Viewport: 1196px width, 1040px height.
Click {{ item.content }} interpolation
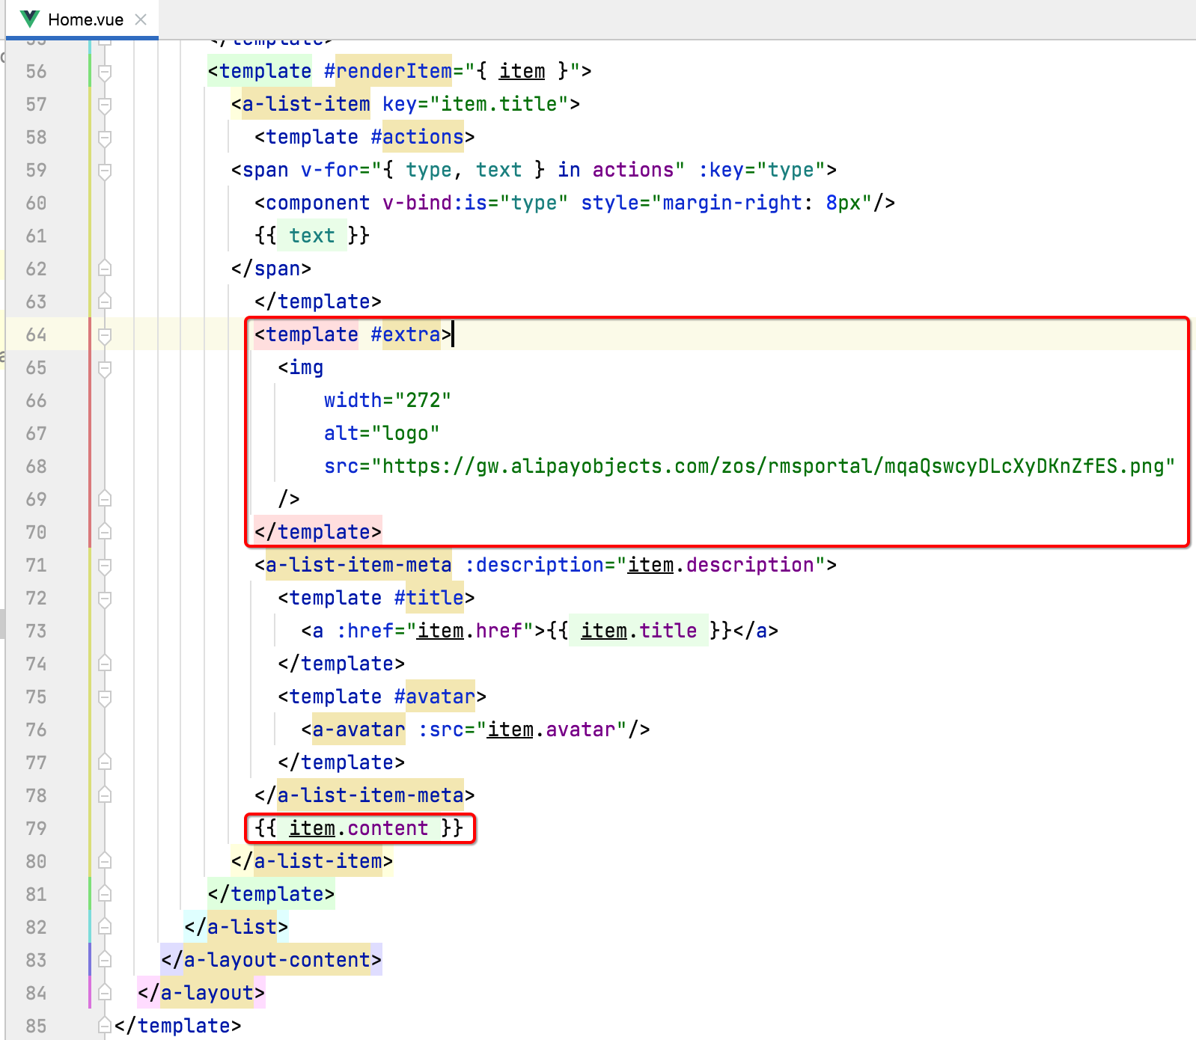coord(359,828)
